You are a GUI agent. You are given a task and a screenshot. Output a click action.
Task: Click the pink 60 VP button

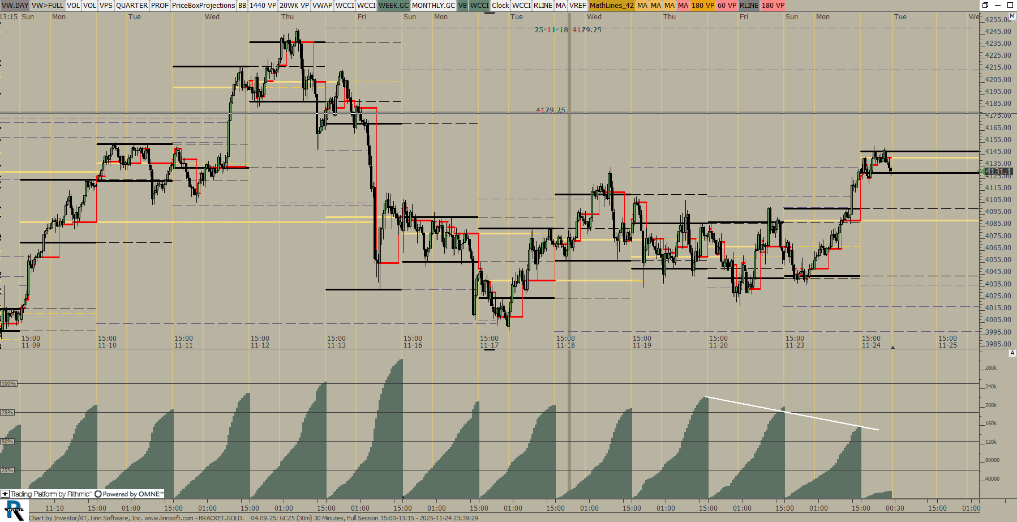[x=727, y=5]
